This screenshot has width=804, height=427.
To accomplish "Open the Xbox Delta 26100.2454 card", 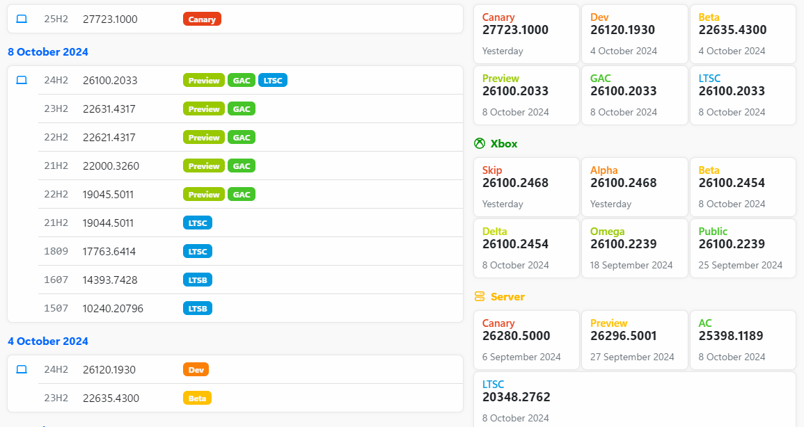I will coord(526,248).
